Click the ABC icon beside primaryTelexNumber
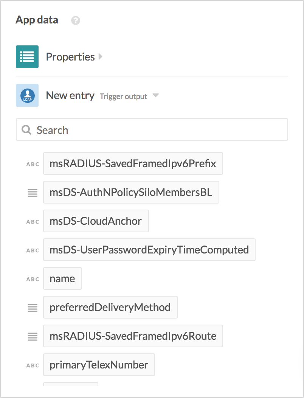 click(33, 365)
